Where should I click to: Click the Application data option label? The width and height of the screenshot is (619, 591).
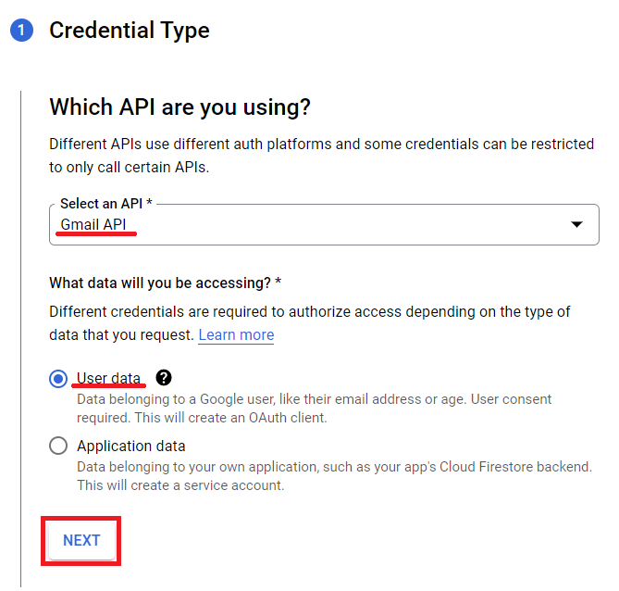pos(131,446)
